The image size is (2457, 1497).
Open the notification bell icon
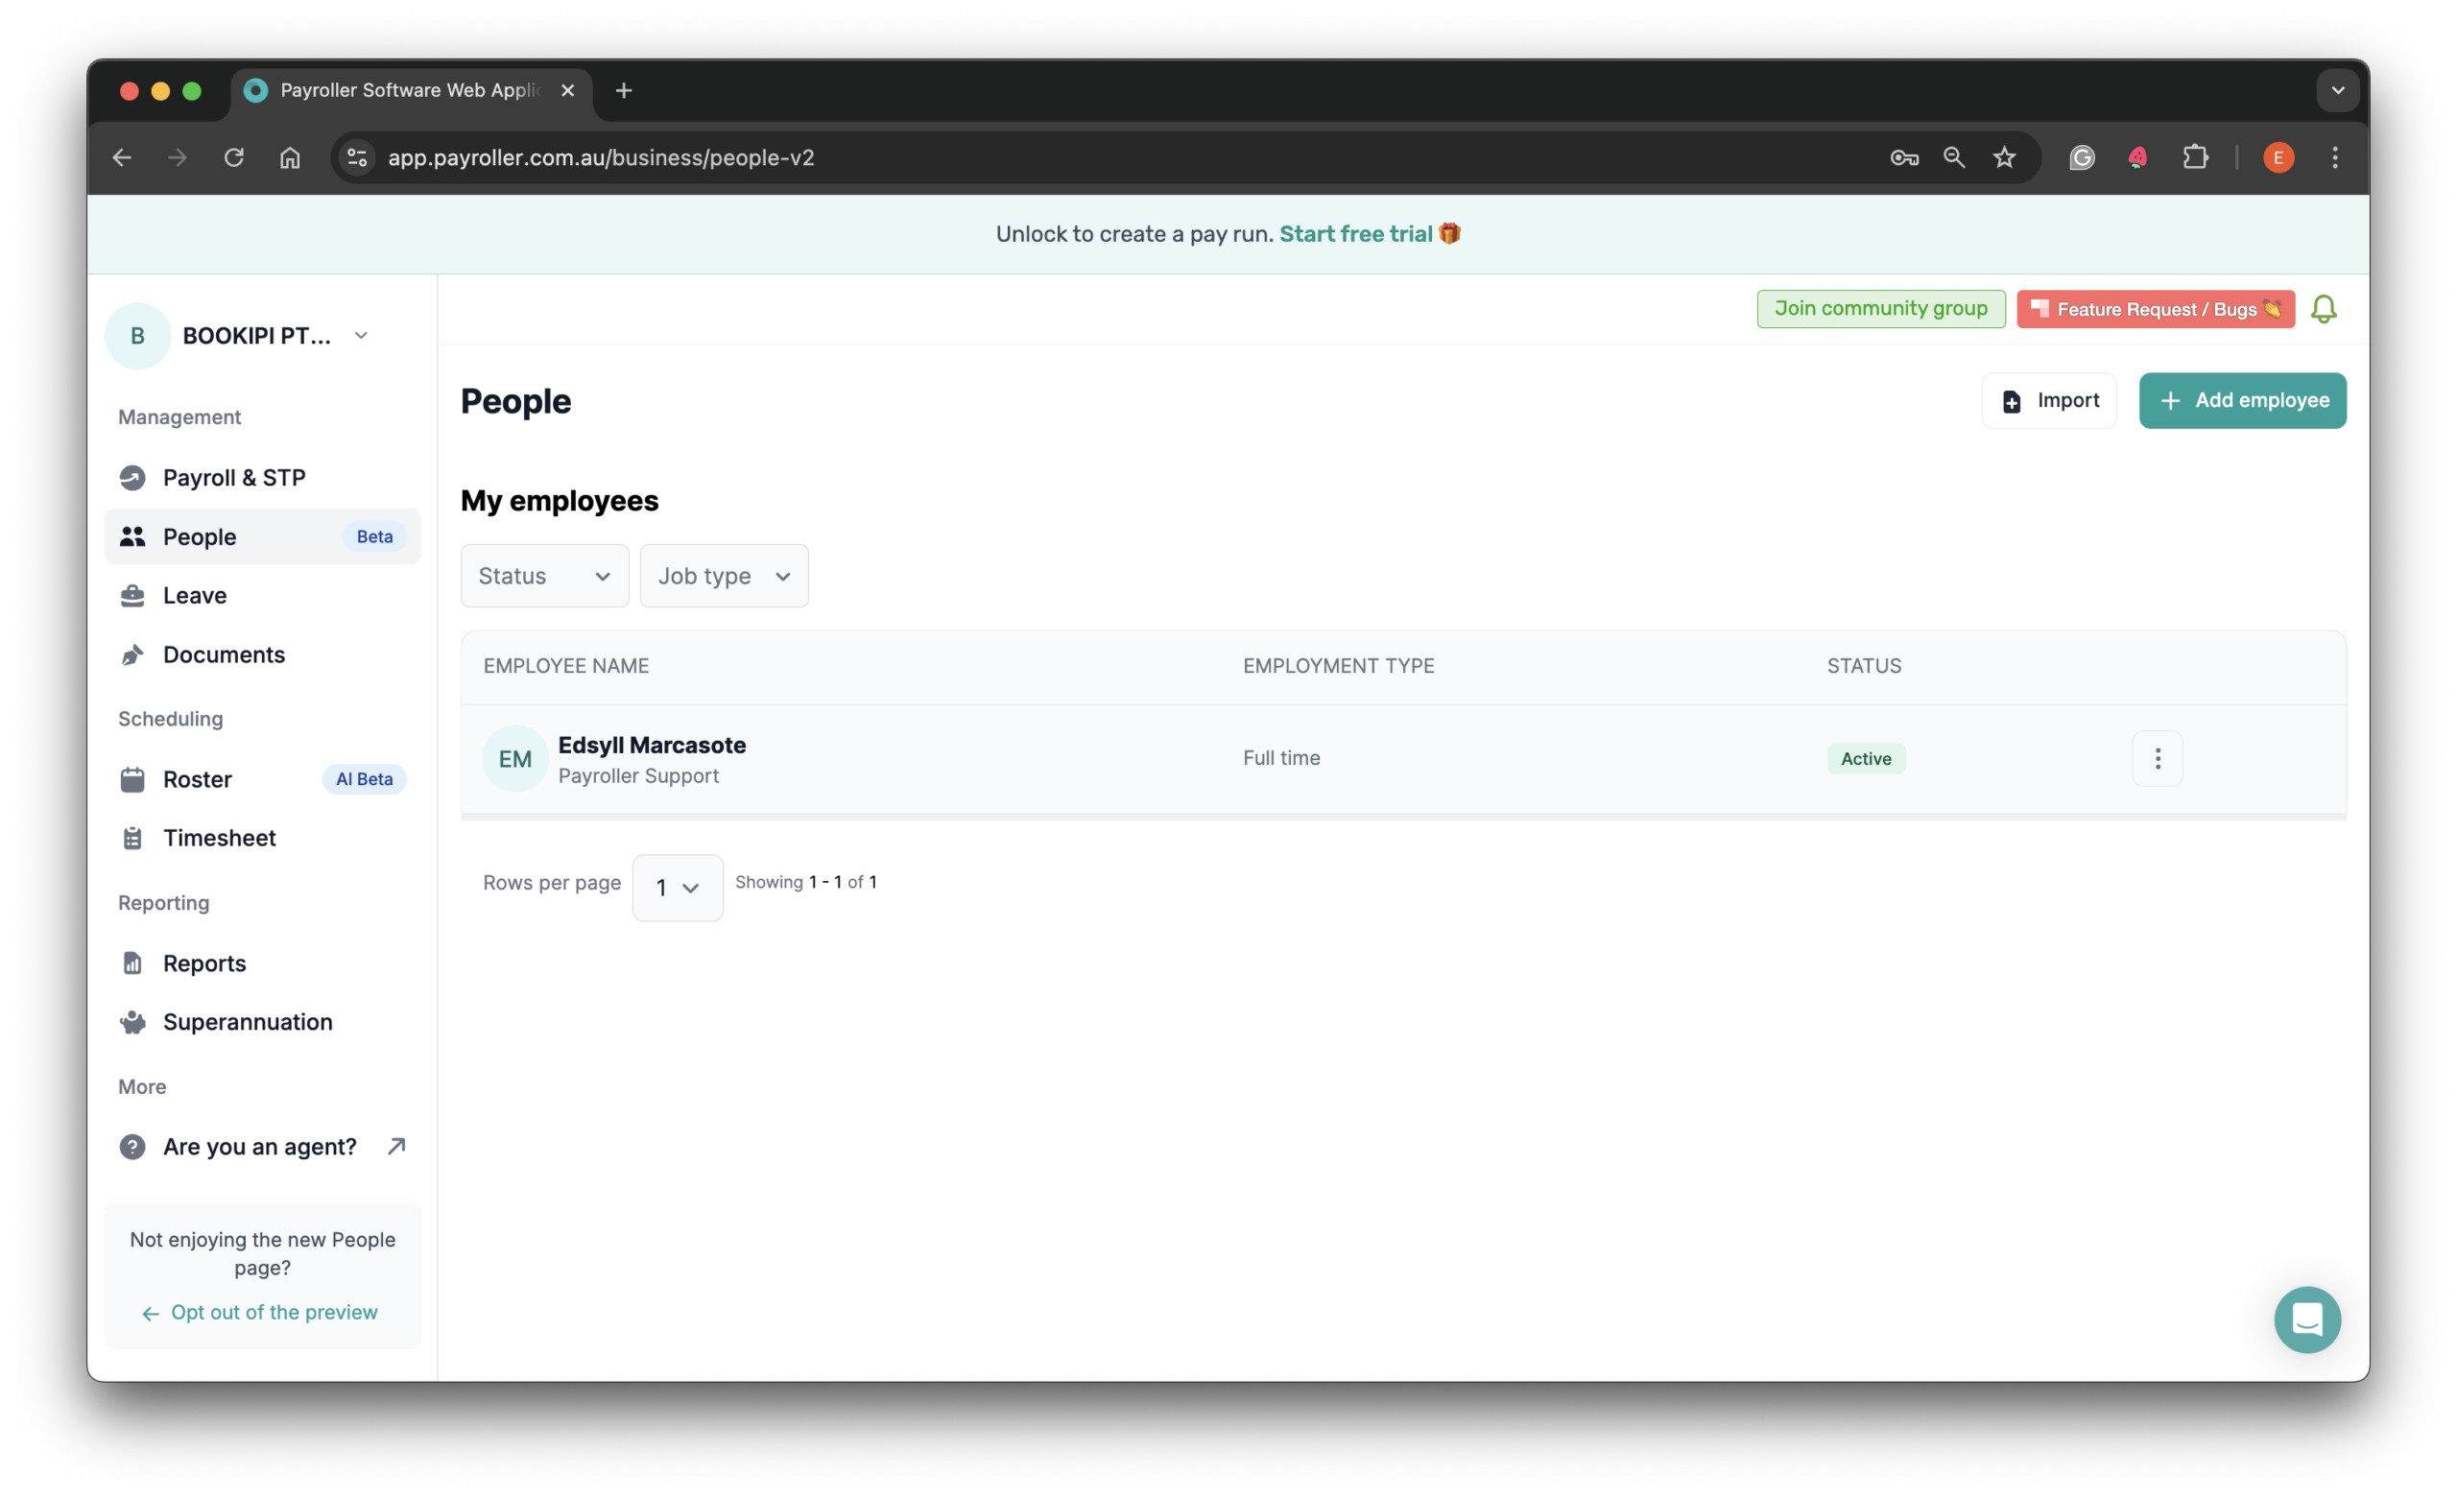pos(2324,309)
